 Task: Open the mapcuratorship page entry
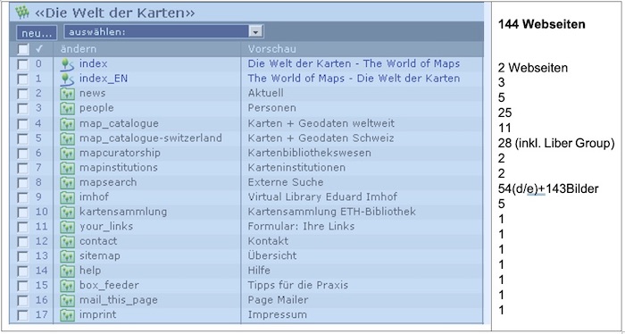click(120, 153)
